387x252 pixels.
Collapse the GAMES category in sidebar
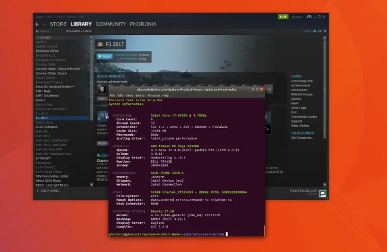click(x=38, y=38)
